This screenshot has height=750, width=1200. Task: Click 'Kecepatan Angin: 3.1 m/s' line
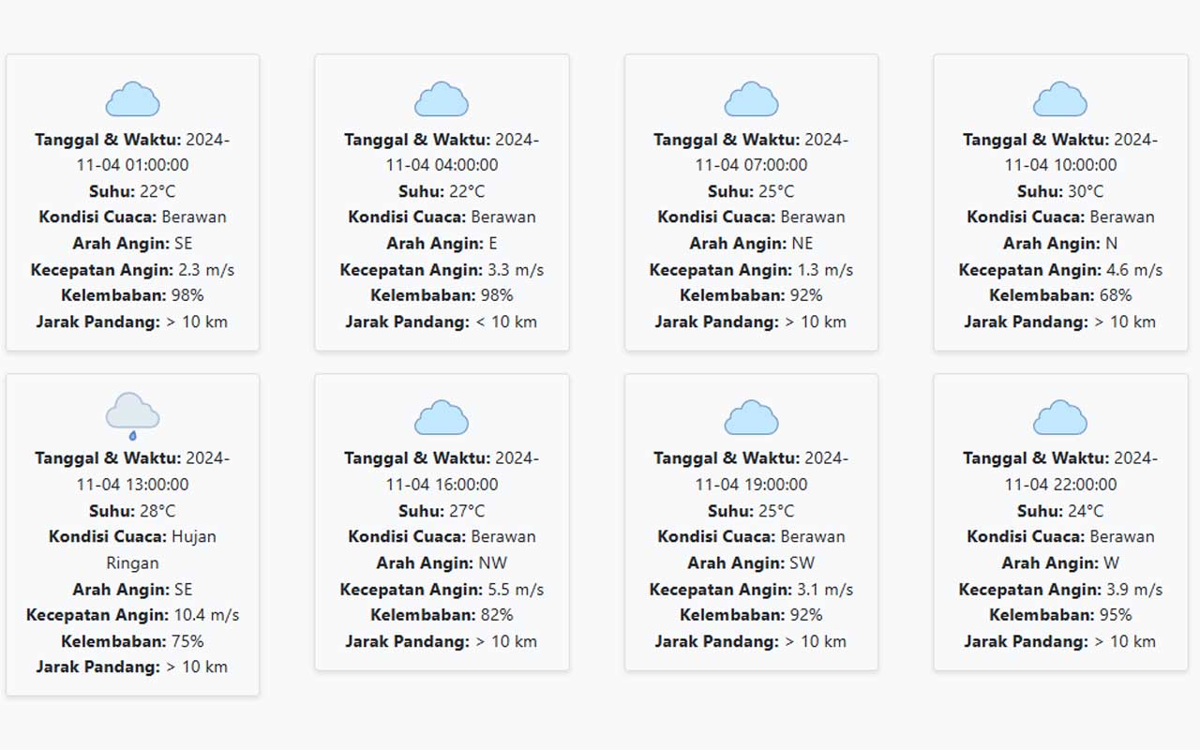tap(751, 590)
